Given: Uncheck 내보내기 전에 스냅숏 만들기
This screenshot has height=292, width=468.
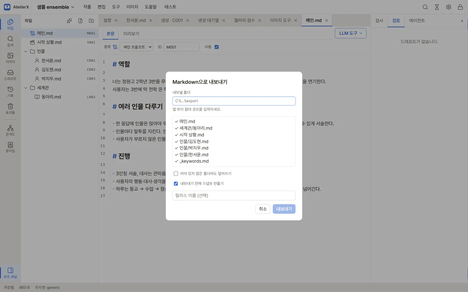Looking at the screenshot, I should tap(176, 183).
